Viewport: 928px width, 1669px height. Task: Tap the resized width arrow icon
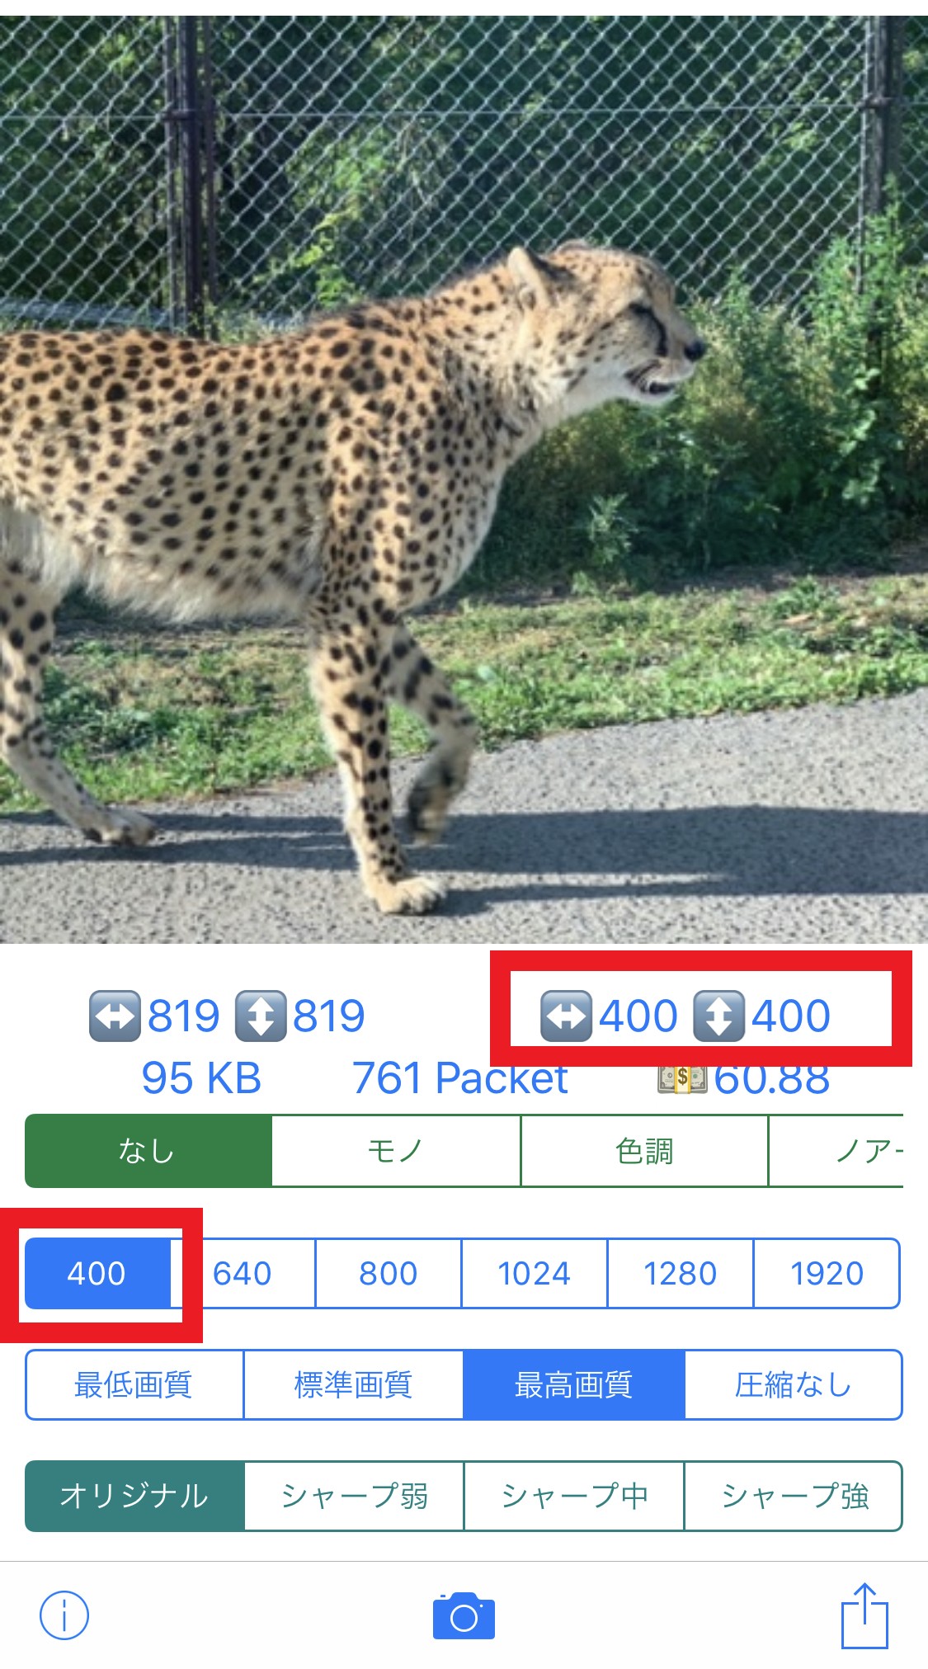coord(566,1016)
